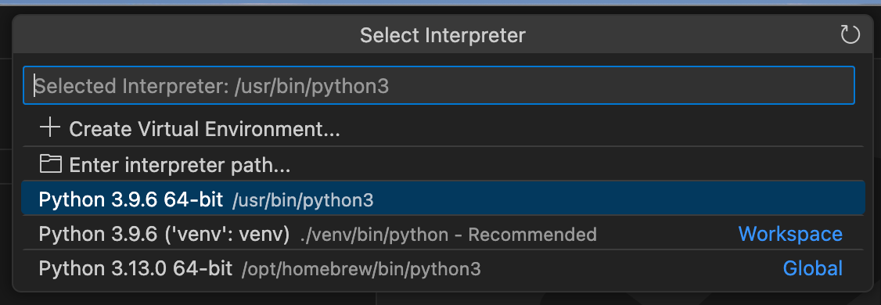Select Python 3.13.0 64-bit interpreter
Image resolution: width=881 pixels, height=305 pixels.
[x=443, y=268]
